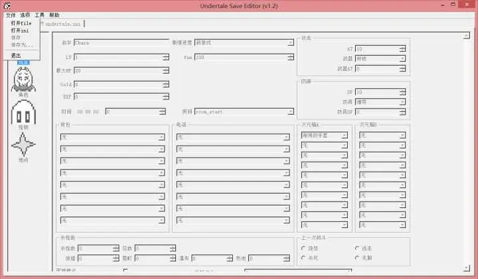Select the star save point icon
The height and width of the screenshot is (279, 478).
point(23,144)
